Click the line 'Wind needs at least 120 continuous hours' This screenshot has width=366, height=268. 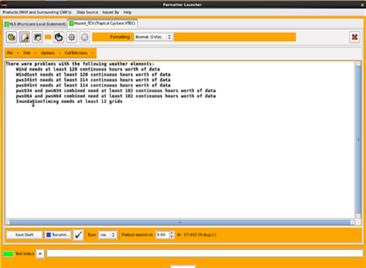(x=88, y=70)
